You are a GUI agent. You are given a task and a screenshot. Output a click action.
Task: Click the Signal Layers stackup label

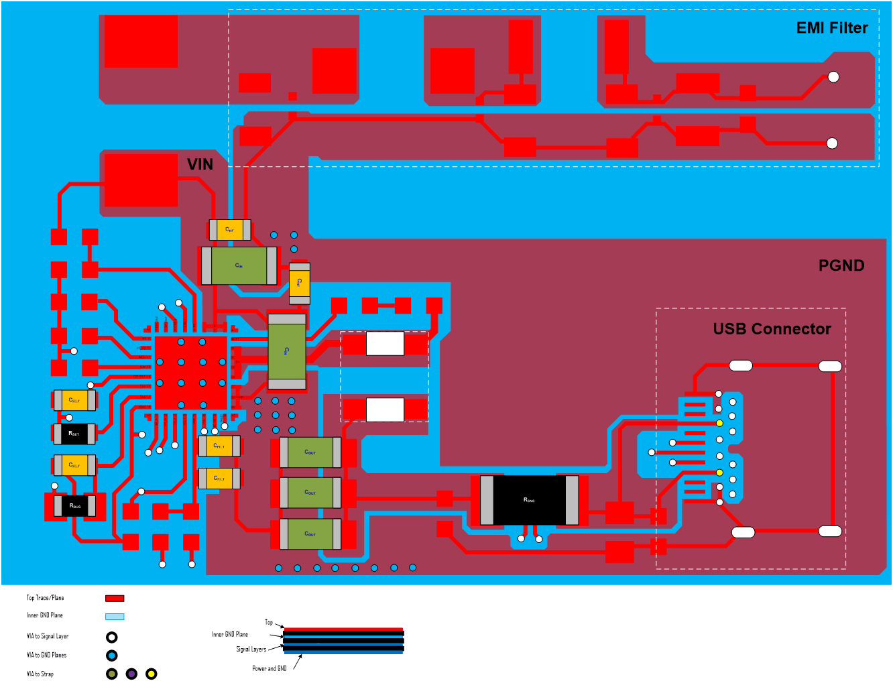coord(251,648)
